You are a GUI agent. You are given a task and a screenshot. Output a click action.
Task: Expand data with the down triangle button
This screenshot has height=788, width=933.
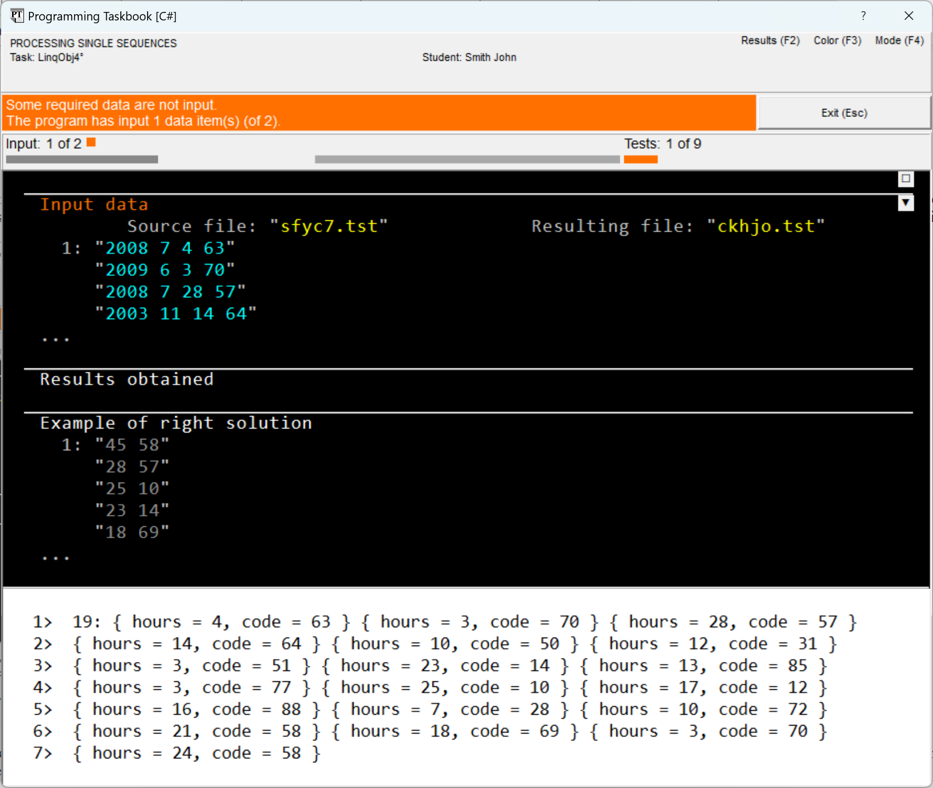coord(906,203)
